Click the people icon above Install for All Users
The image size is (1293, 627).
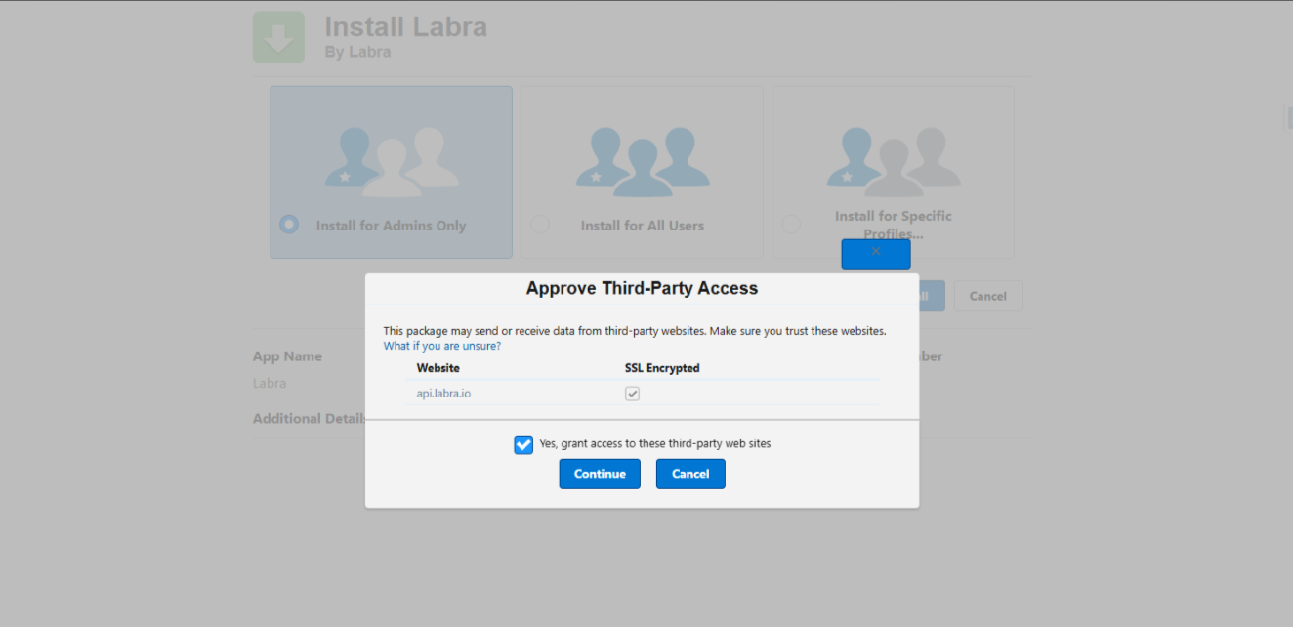click(x=643, y=161)
